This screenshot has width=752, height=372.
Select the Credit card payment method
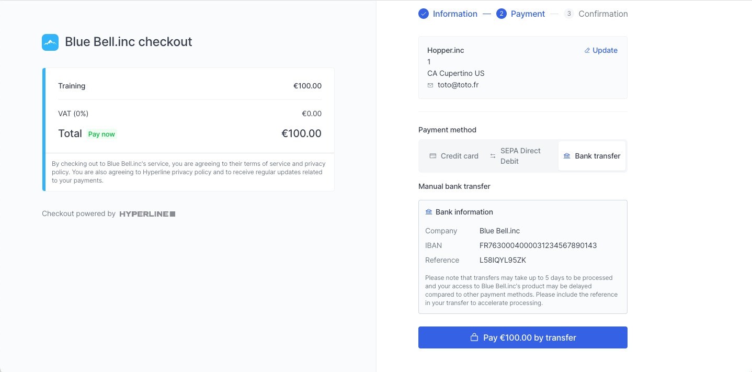(x=454, y=156)
